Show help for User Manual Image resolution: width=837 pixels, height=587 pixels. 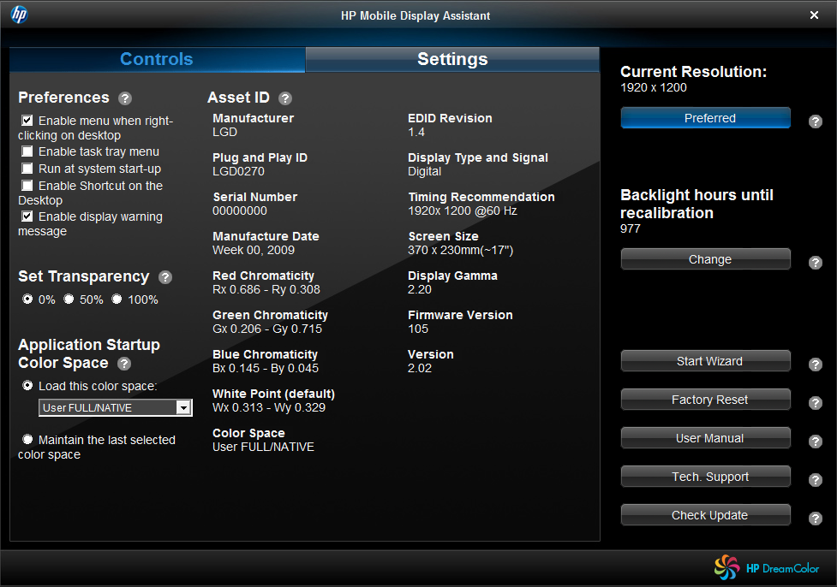(815, 442)
